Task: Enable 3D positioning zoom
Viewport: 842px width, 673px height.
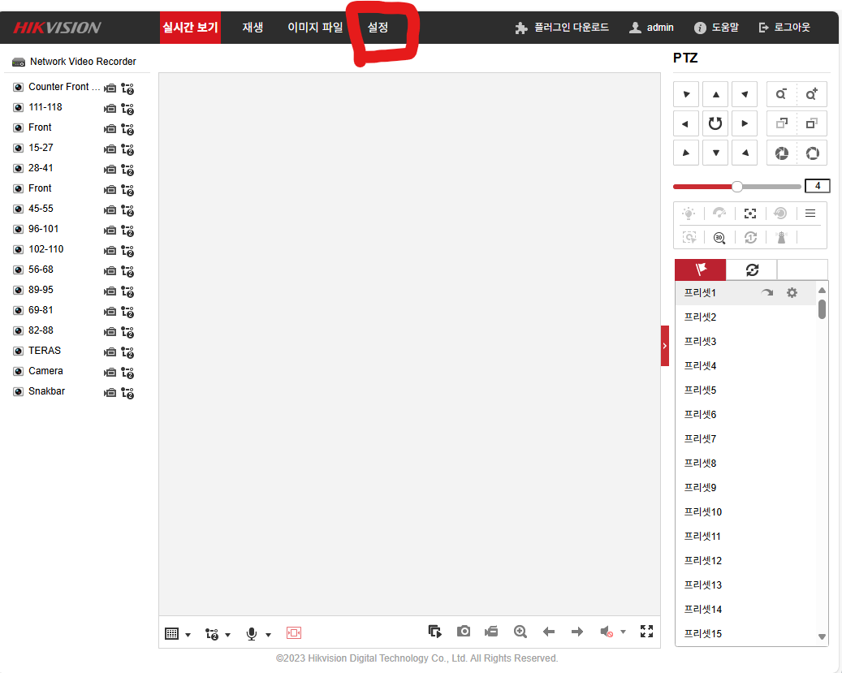Action: [719, 237]
